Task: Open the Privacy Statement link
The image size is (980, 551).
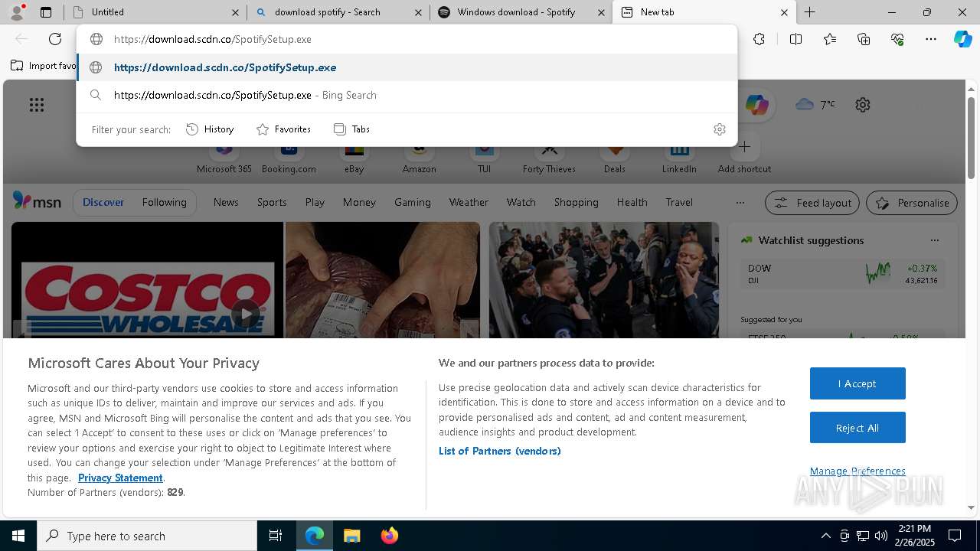Action: [120, 478]
